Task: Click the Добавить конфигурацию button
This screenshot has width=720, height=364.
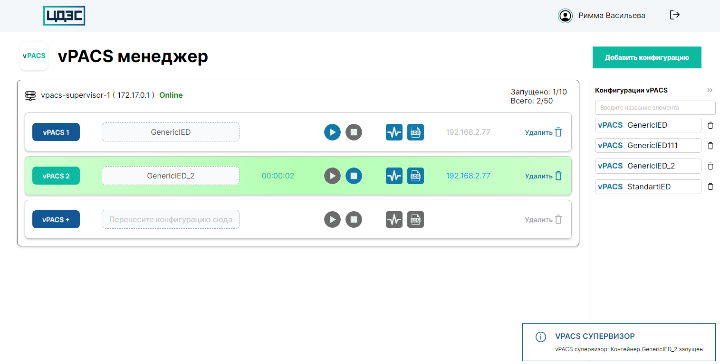Action: tap(646, 57)
